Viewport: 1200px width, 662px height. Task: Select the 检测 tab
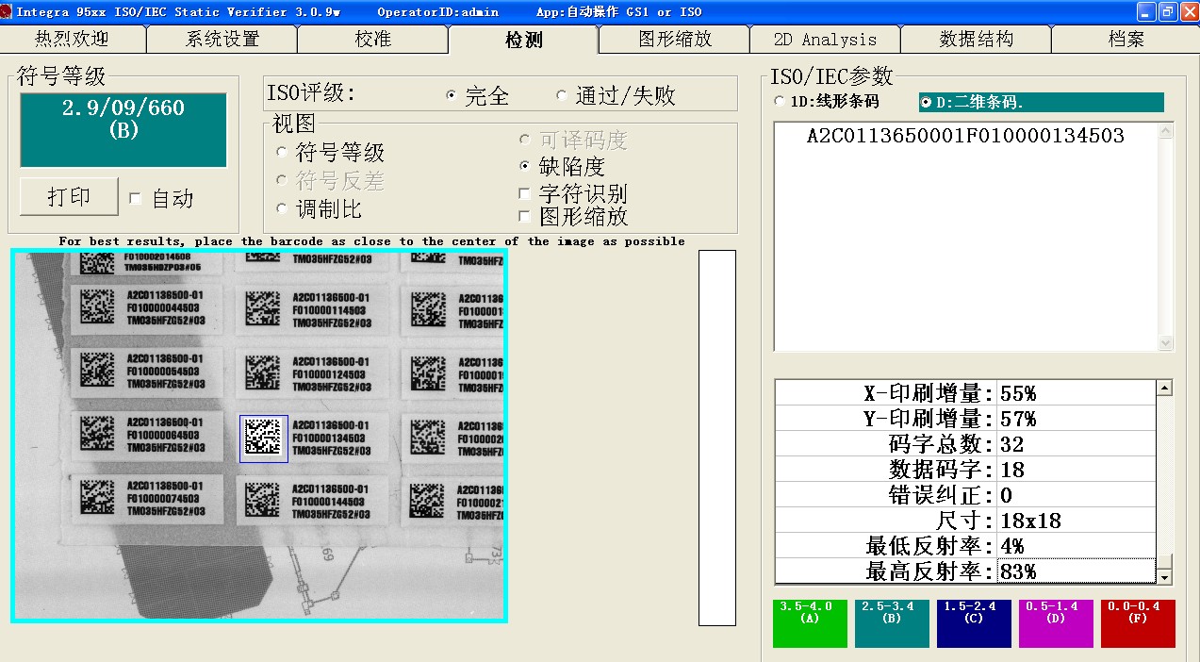pos(524,40)
